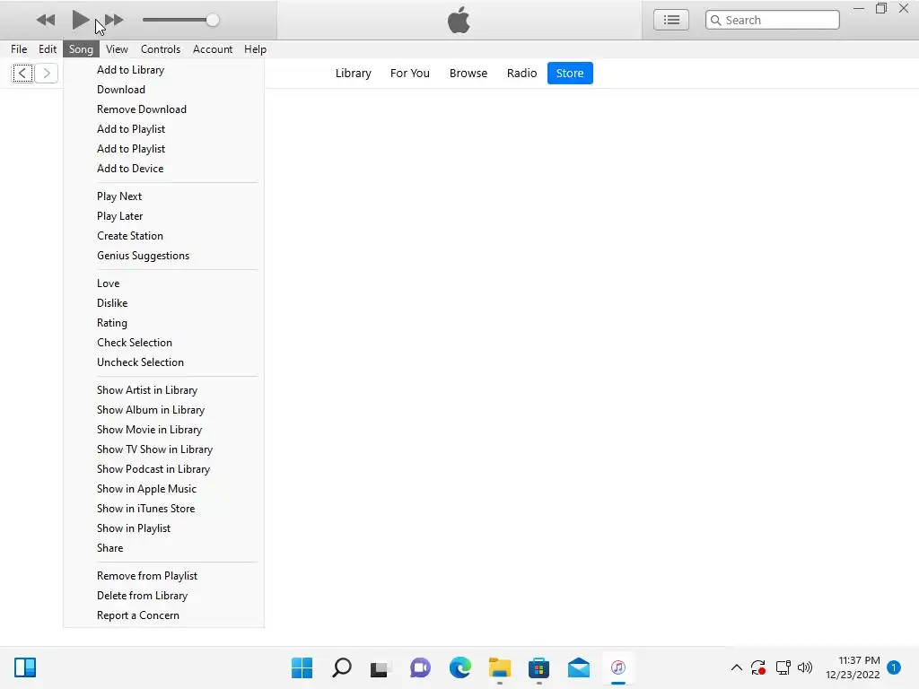
Task: Select Uncheck Selection menu item
Action: click(x=163, y=362)
